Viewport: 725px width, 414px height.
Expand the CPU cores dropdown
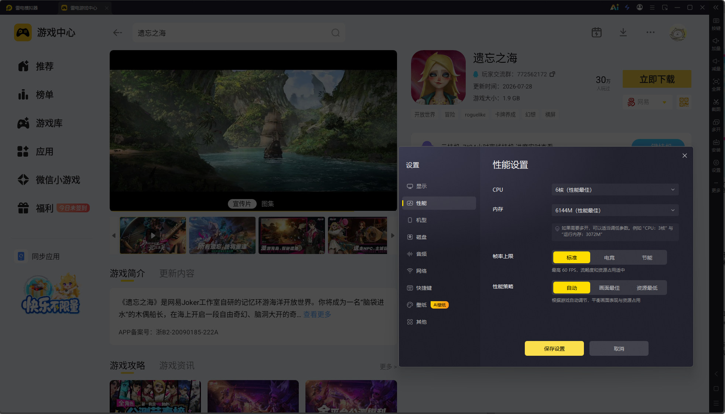coord(615,190)
